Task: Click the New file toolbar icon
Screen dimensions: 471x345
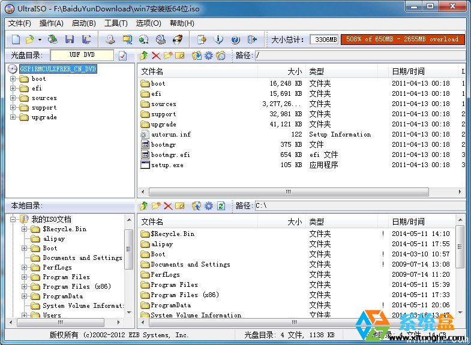Action: pyautogui.click(x=16, y=40)
